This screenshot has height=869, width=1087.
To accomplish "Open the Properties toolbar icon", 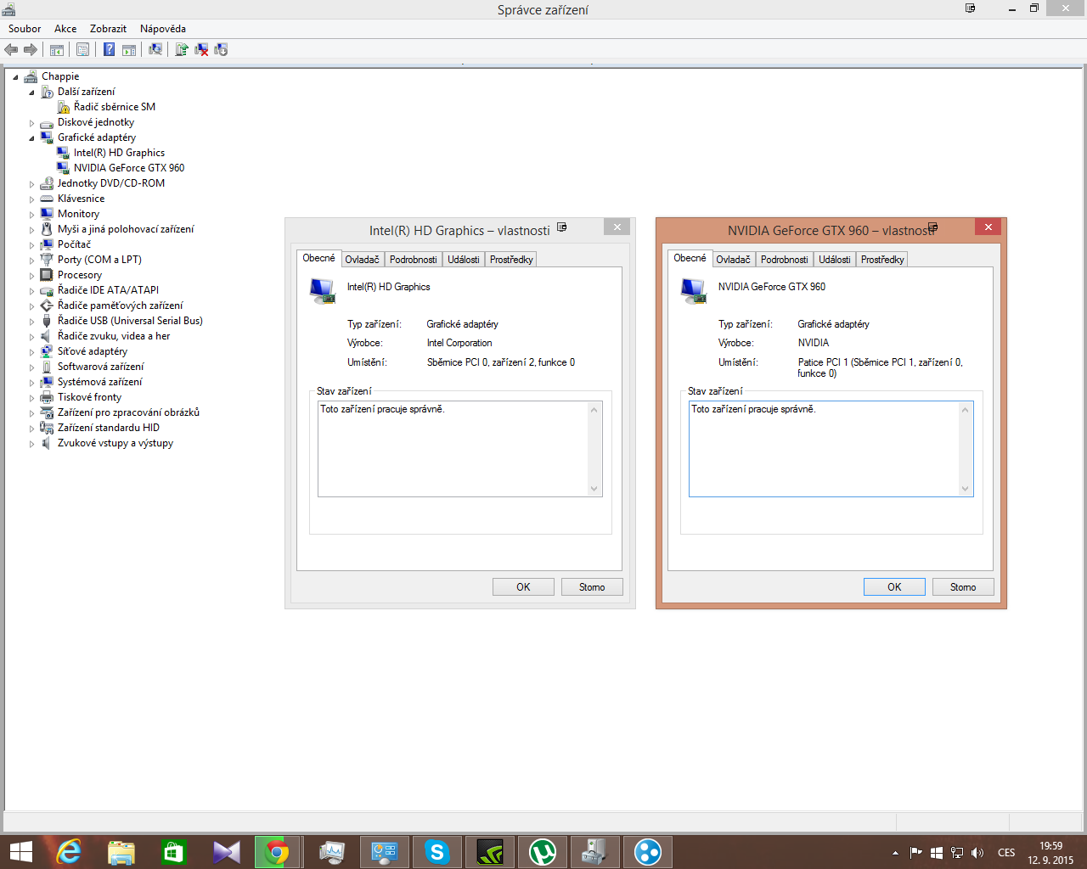I will point(82,50).
